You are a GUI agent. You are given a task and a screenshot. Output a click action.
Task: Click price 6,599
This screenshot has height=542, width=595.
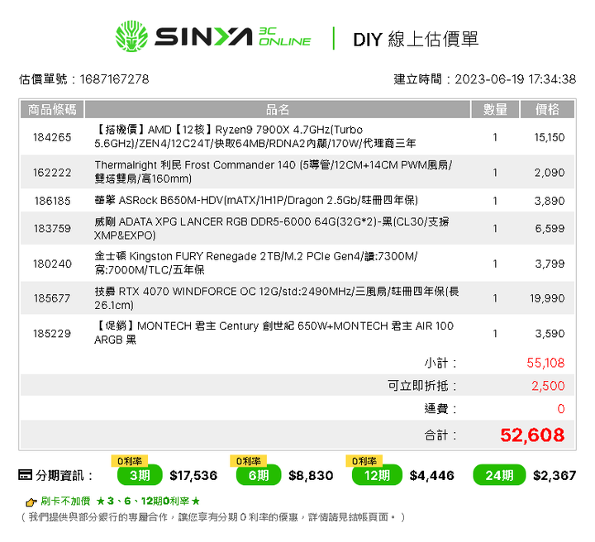tap(550, 228)
